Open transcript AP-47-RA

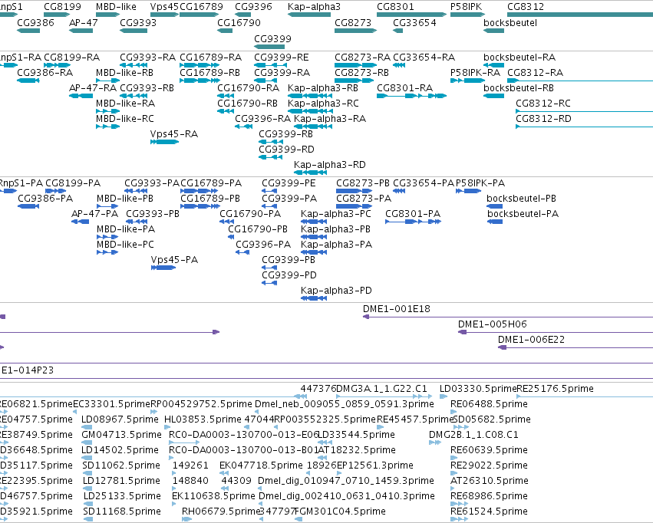(x=92, y=87)
